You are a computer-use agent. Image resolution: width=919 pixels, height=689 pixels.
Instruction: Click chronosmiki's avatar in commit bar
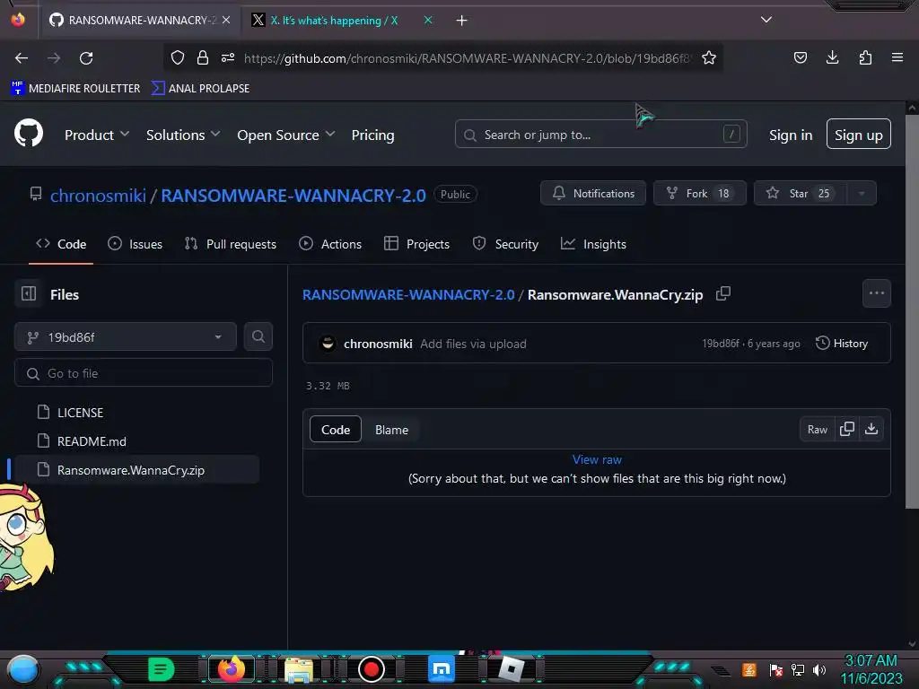(328, 344)
